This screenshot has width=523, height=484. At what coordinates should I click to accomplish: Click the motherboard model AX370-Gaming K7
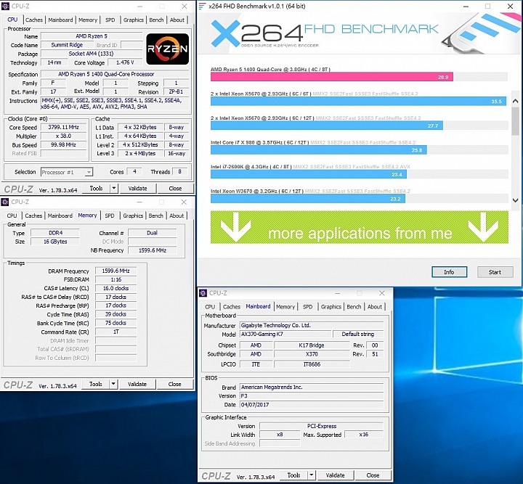pos(285,334)
